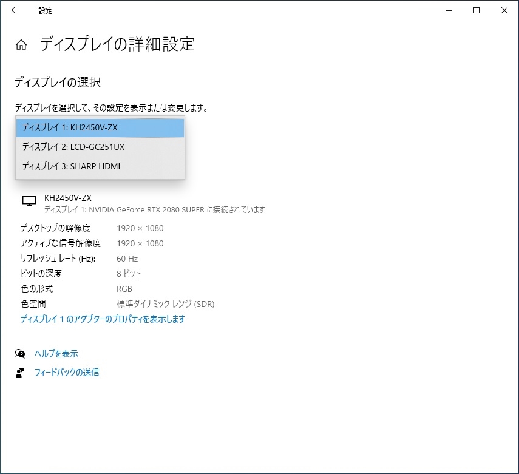Minimize the Settings window

(x=449, y=10)
